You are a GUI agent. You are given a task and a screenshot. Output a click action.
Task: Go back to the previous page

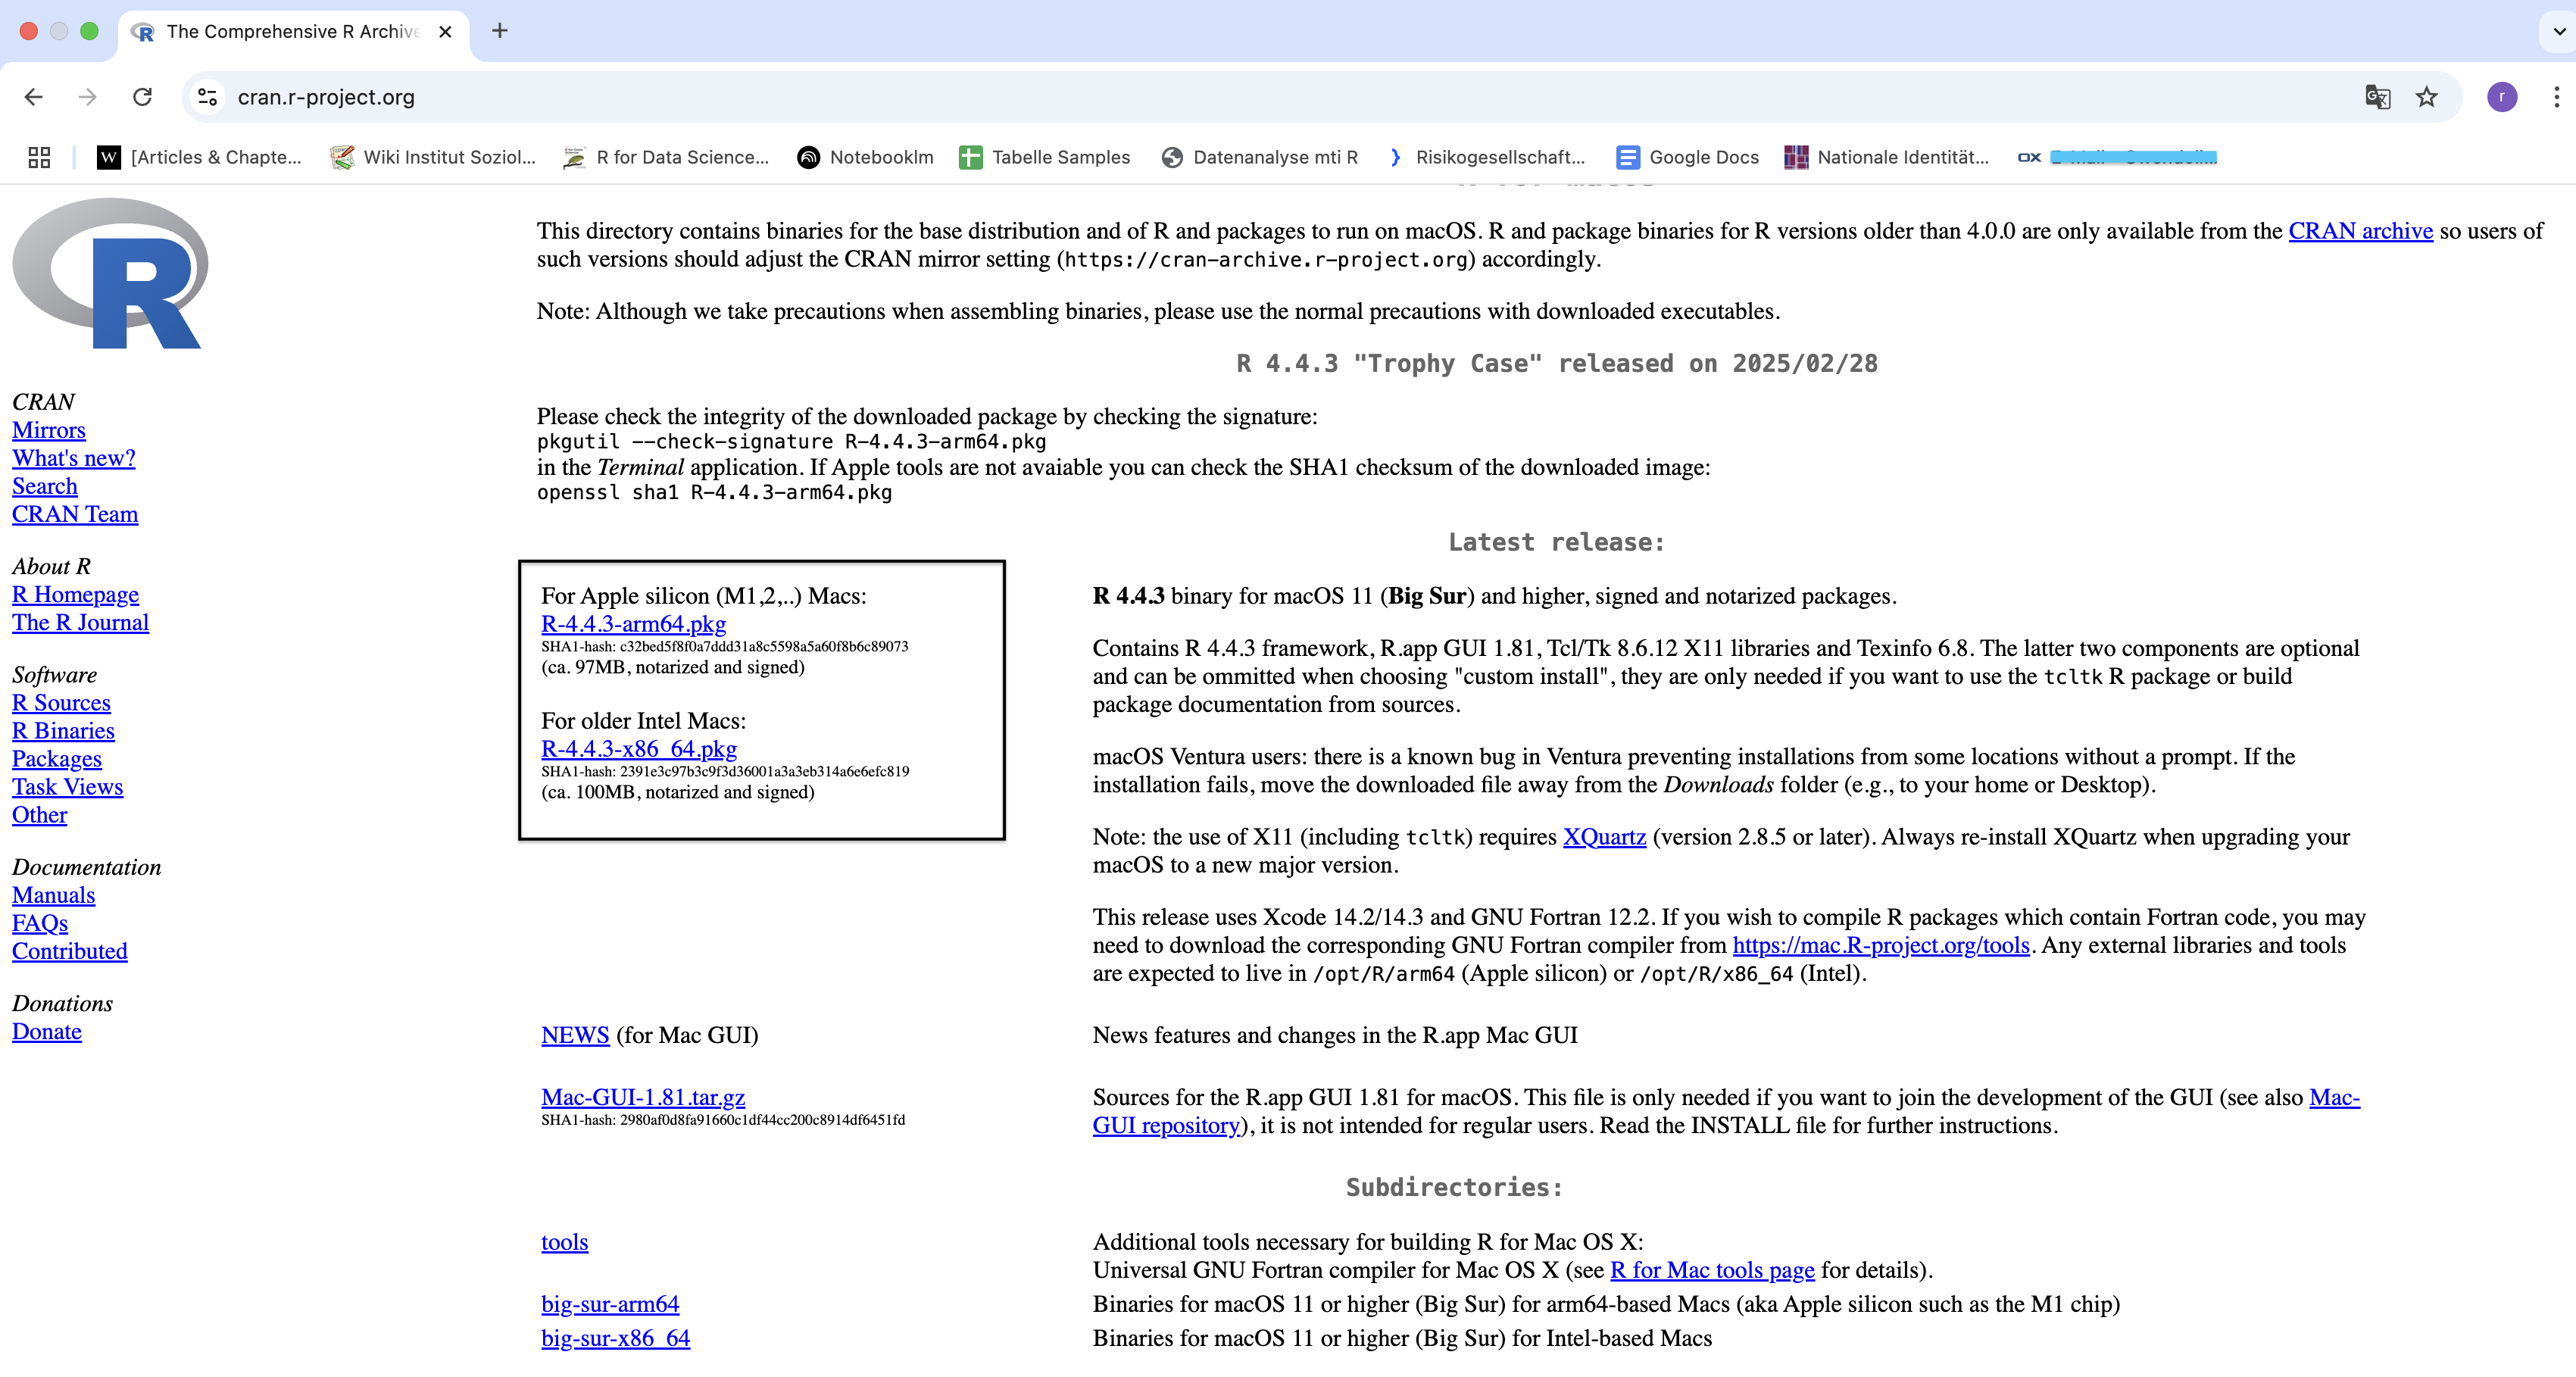pyautogui.click(x=34, y=97)
